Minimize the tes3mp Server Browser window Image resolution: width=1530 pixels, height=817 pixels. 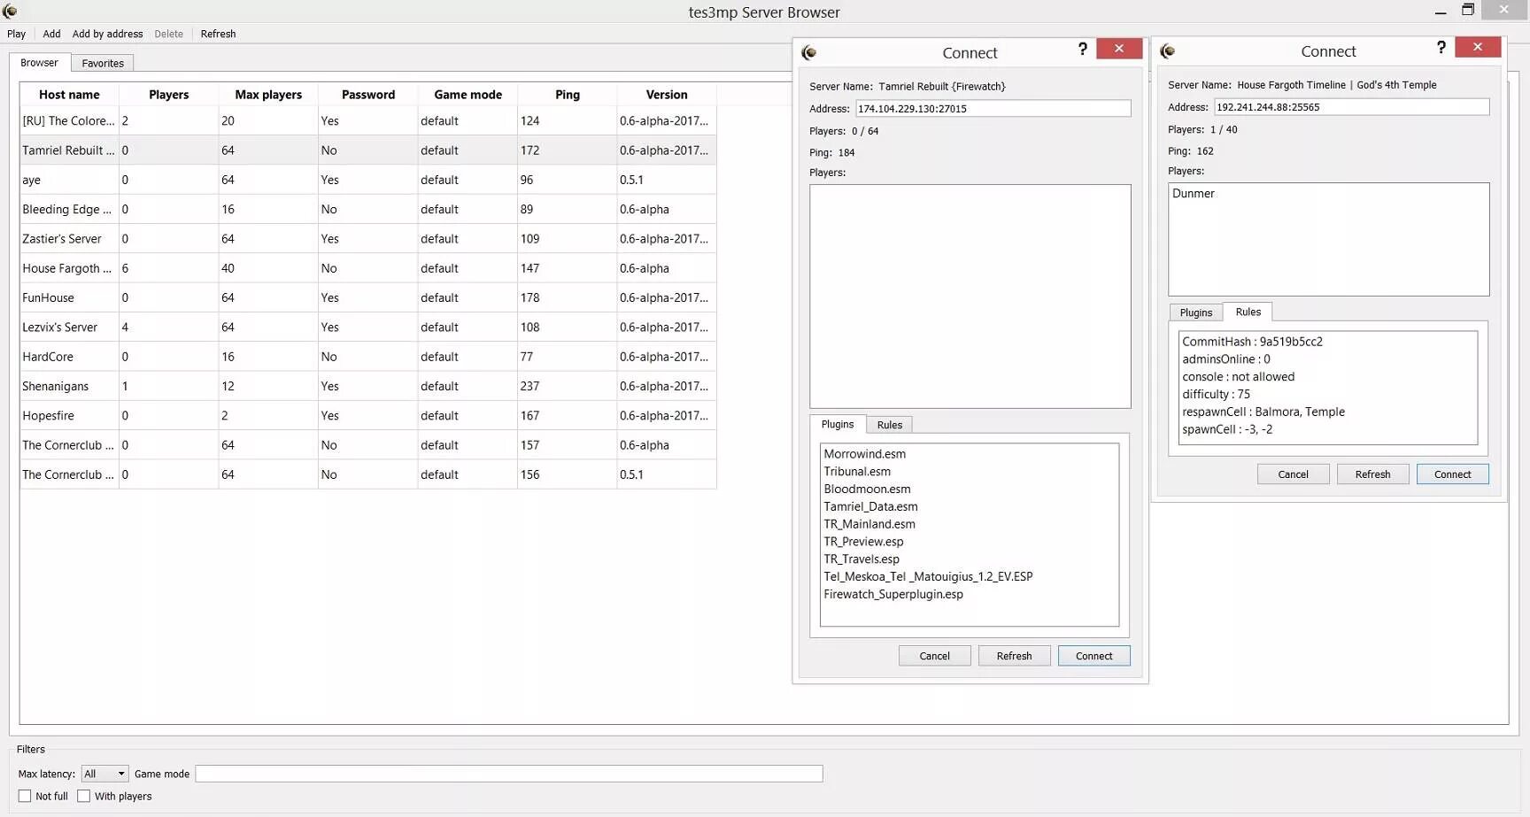tap(1441, 12)
